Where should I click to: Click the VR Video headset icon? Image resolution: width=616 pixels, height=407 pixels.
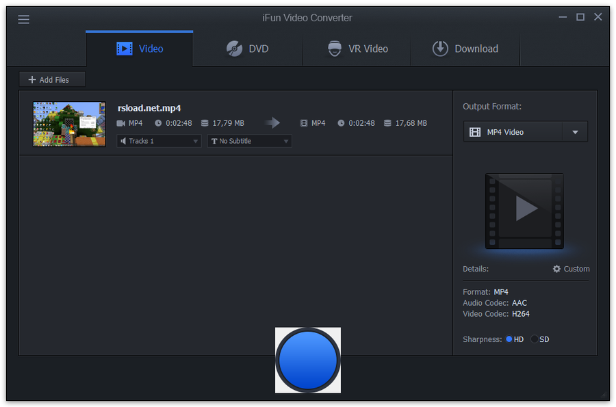pyautogui.click(x=335, y=49)
